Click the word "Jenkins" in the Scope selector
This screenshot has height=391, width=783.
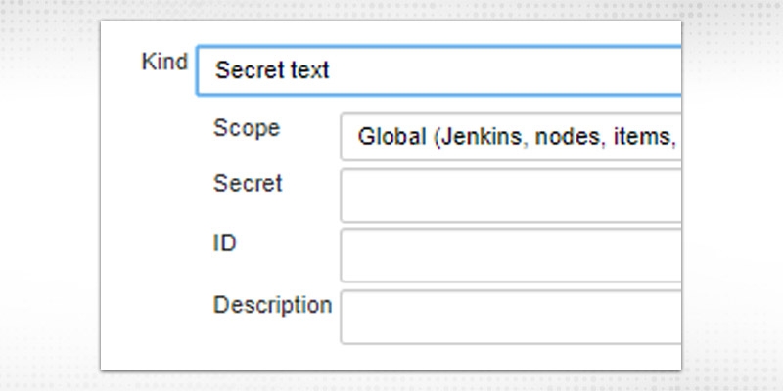(477, 137)
